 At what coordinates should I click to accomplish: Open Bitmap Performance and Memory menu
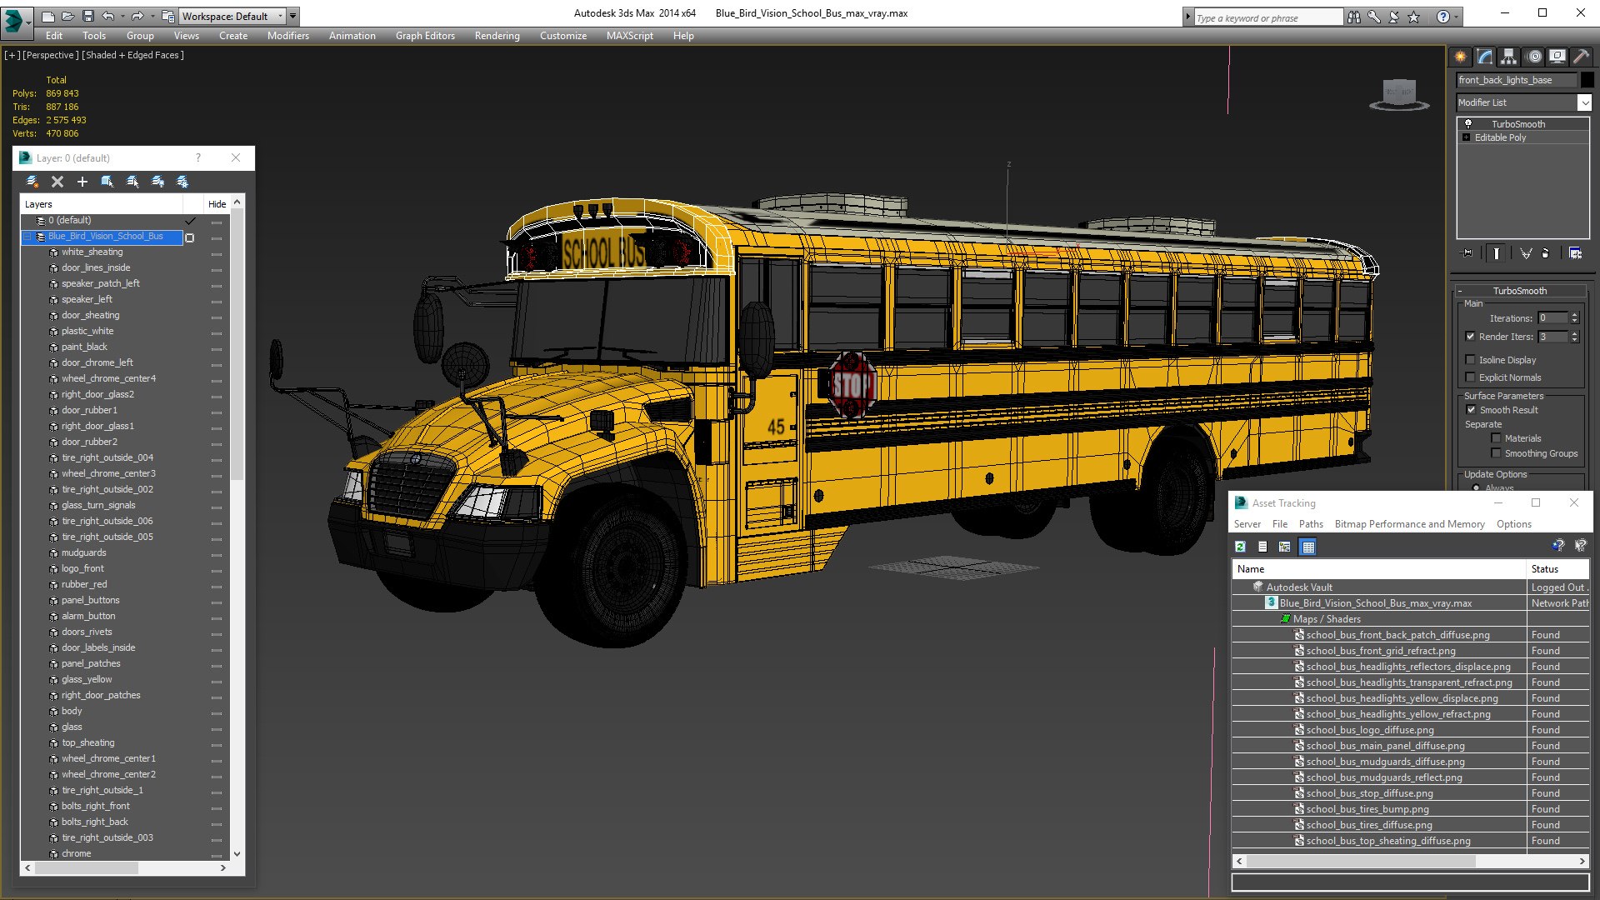pyautogui.click(x=1409, y=524)
